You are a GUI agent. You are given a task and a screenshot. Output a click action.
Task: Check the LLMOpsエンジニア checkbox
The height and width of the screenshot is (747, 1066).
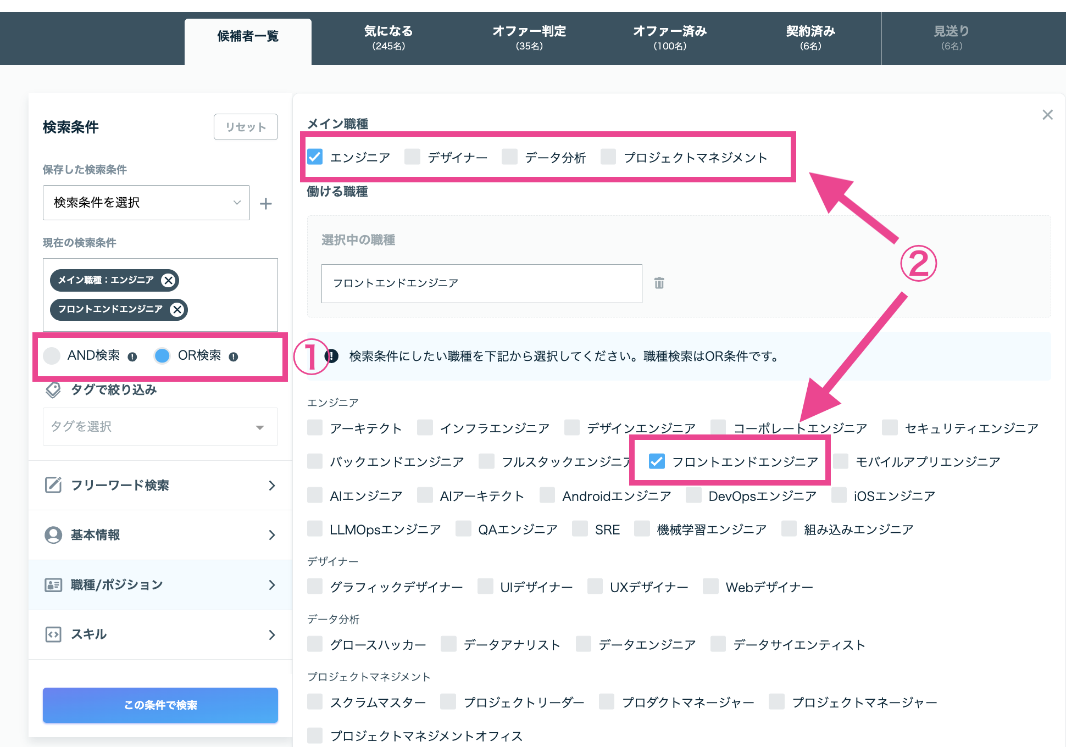click(315, 529)
